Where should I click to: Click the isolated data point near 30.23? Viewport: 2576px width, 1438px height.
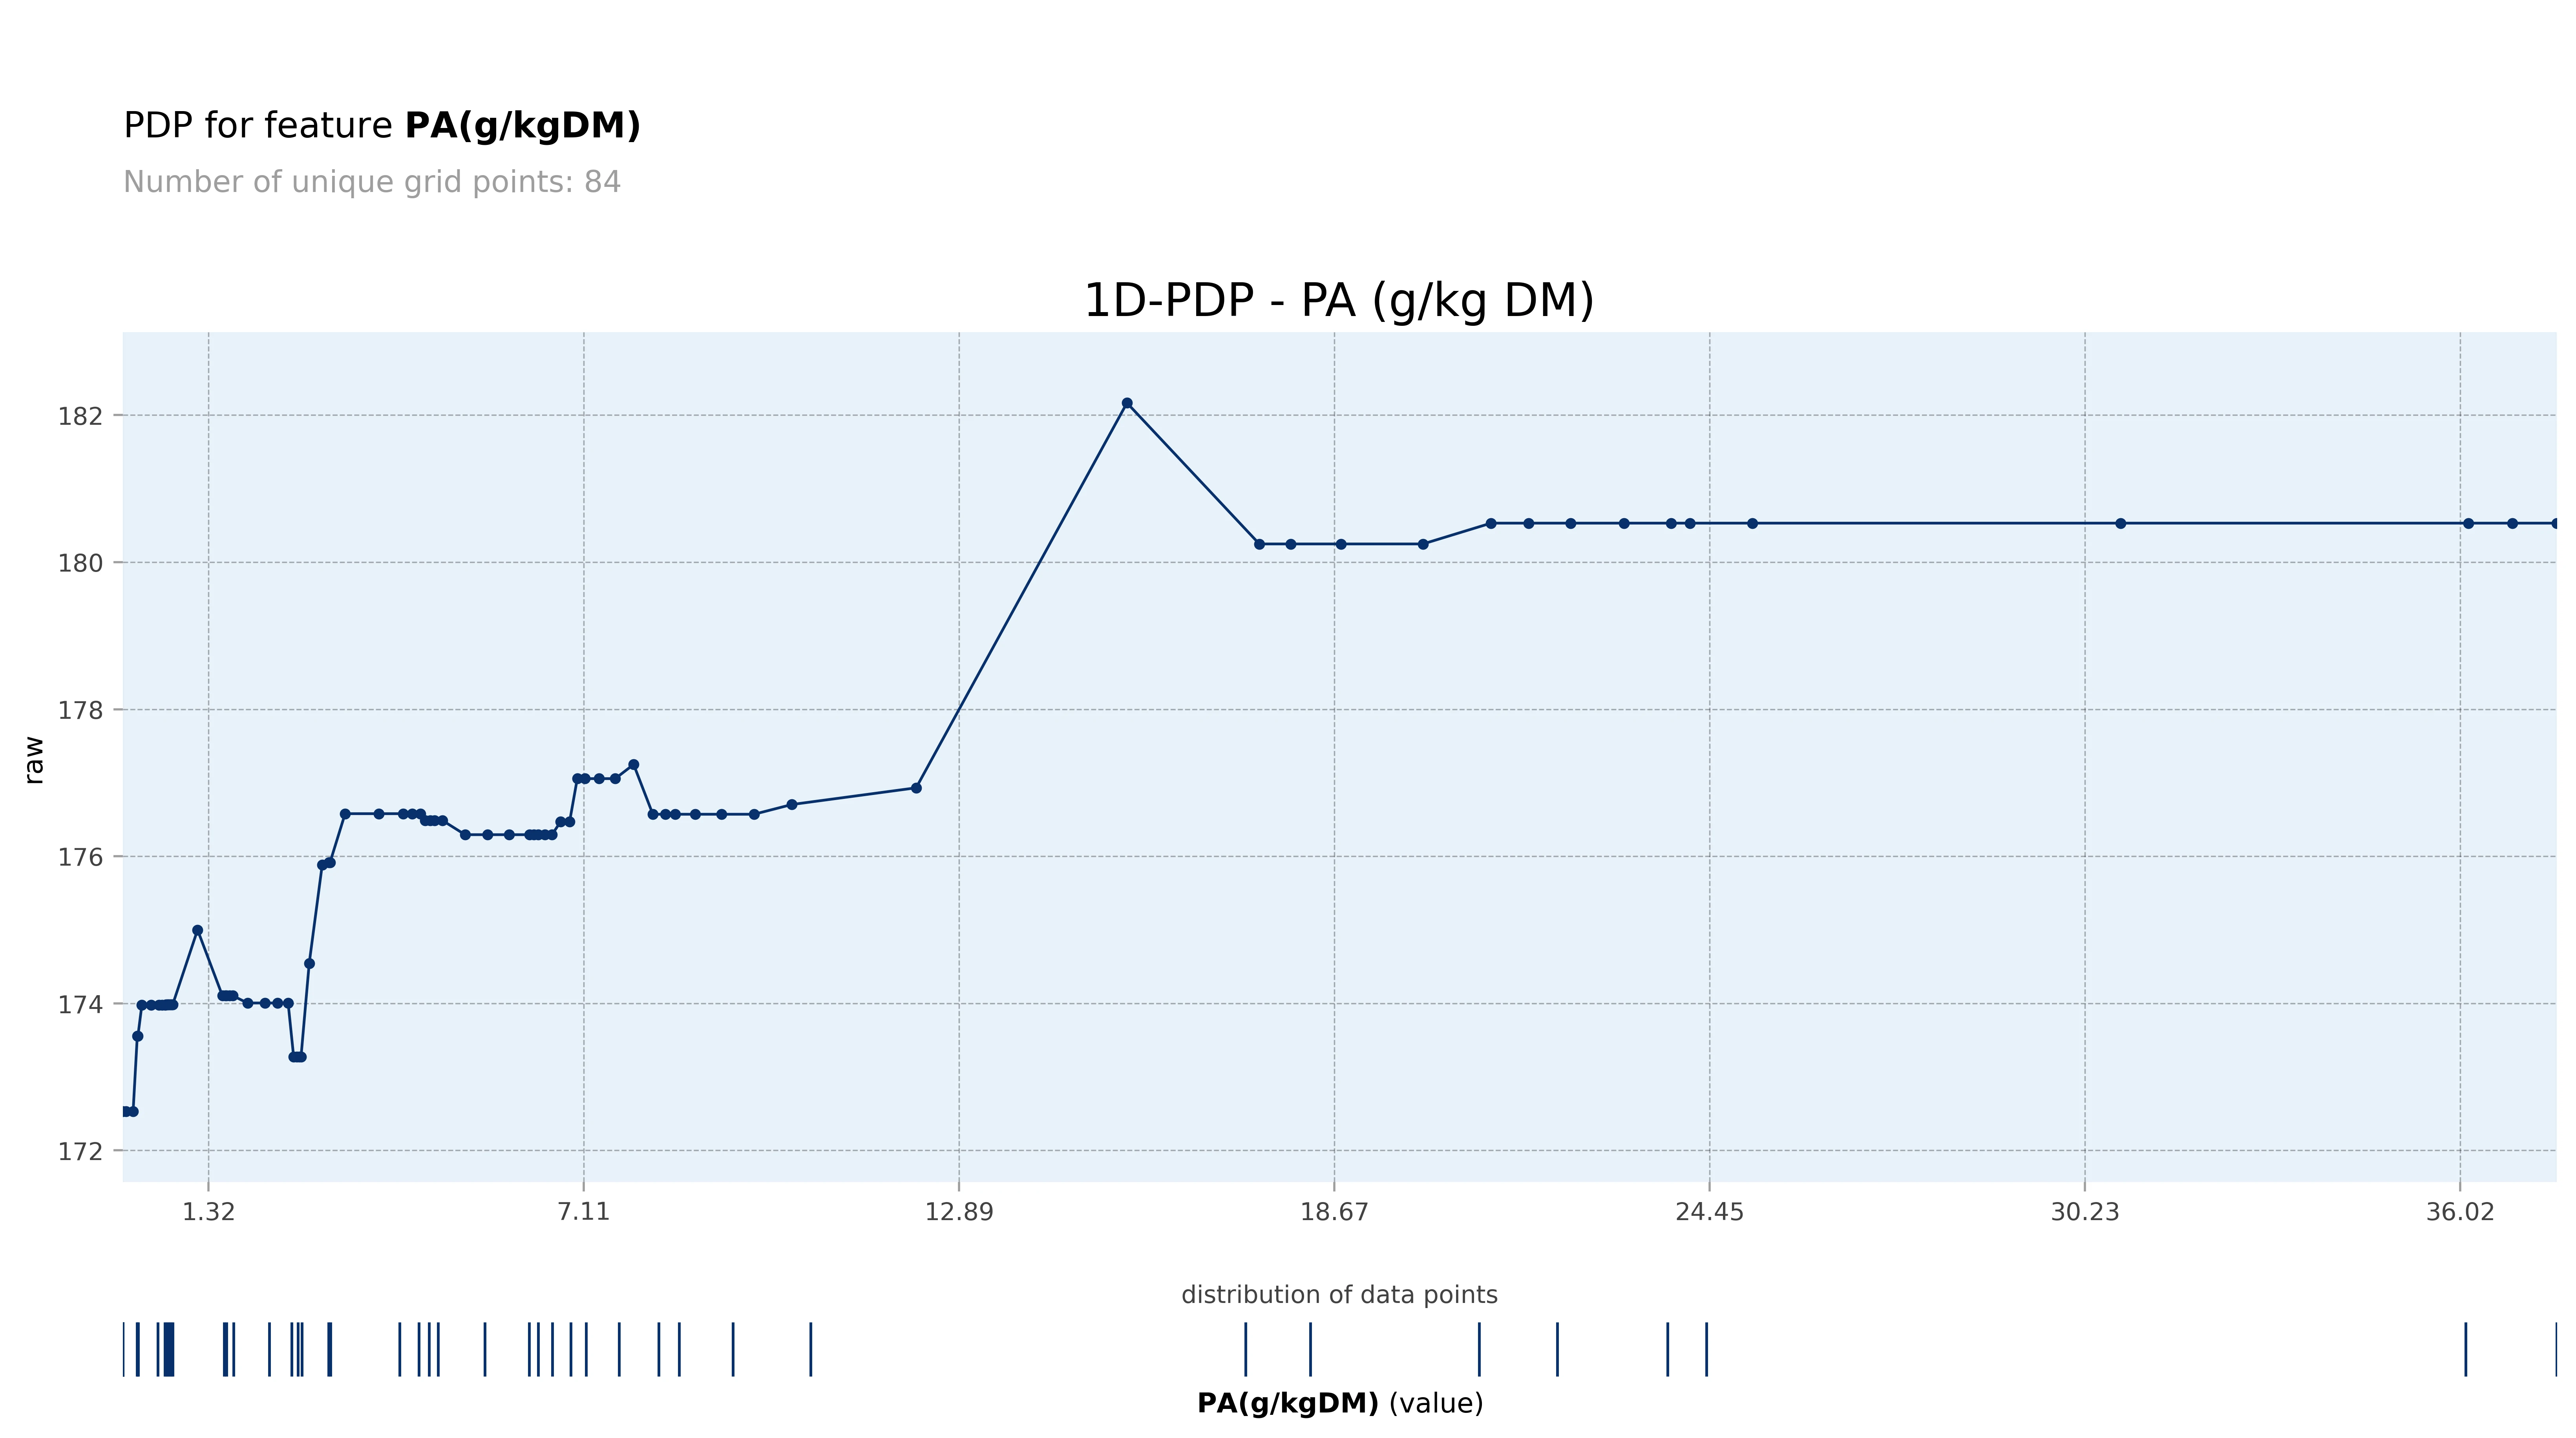click(2120, 523)
